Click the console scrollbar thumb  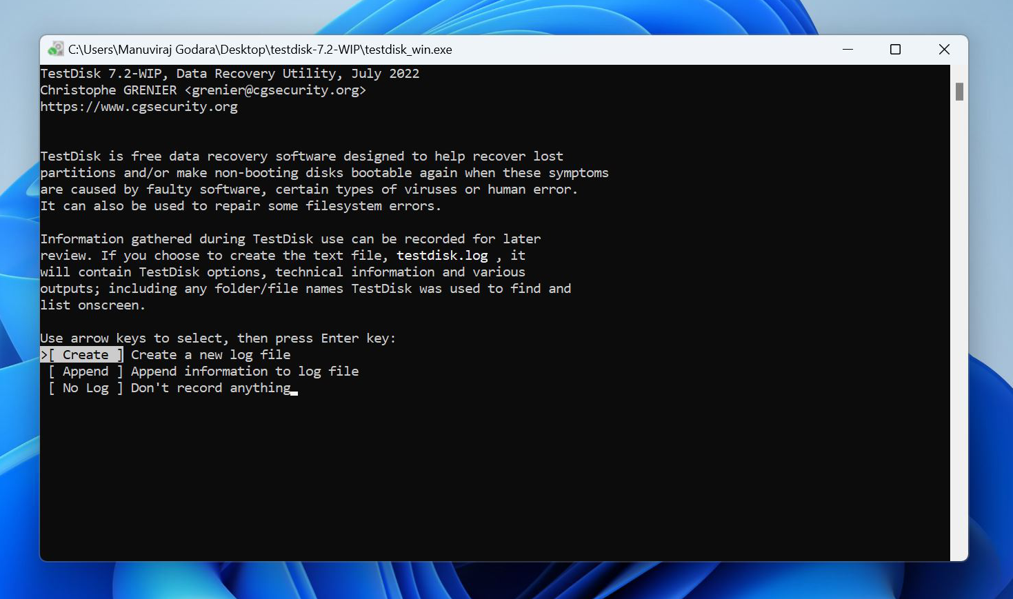pyautogui.click(x=959, y=92)
